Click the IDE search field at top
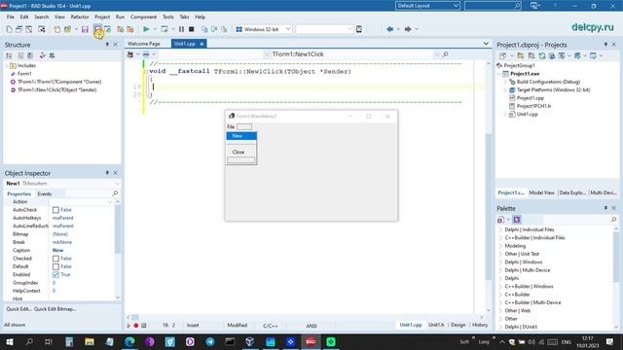This screenshot has width=623, height=350. [x=493, y=6]
